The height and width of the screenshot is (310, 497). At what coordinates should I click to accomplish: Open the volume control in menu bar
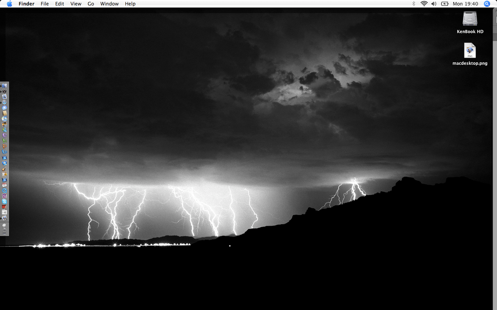(433, 3)
